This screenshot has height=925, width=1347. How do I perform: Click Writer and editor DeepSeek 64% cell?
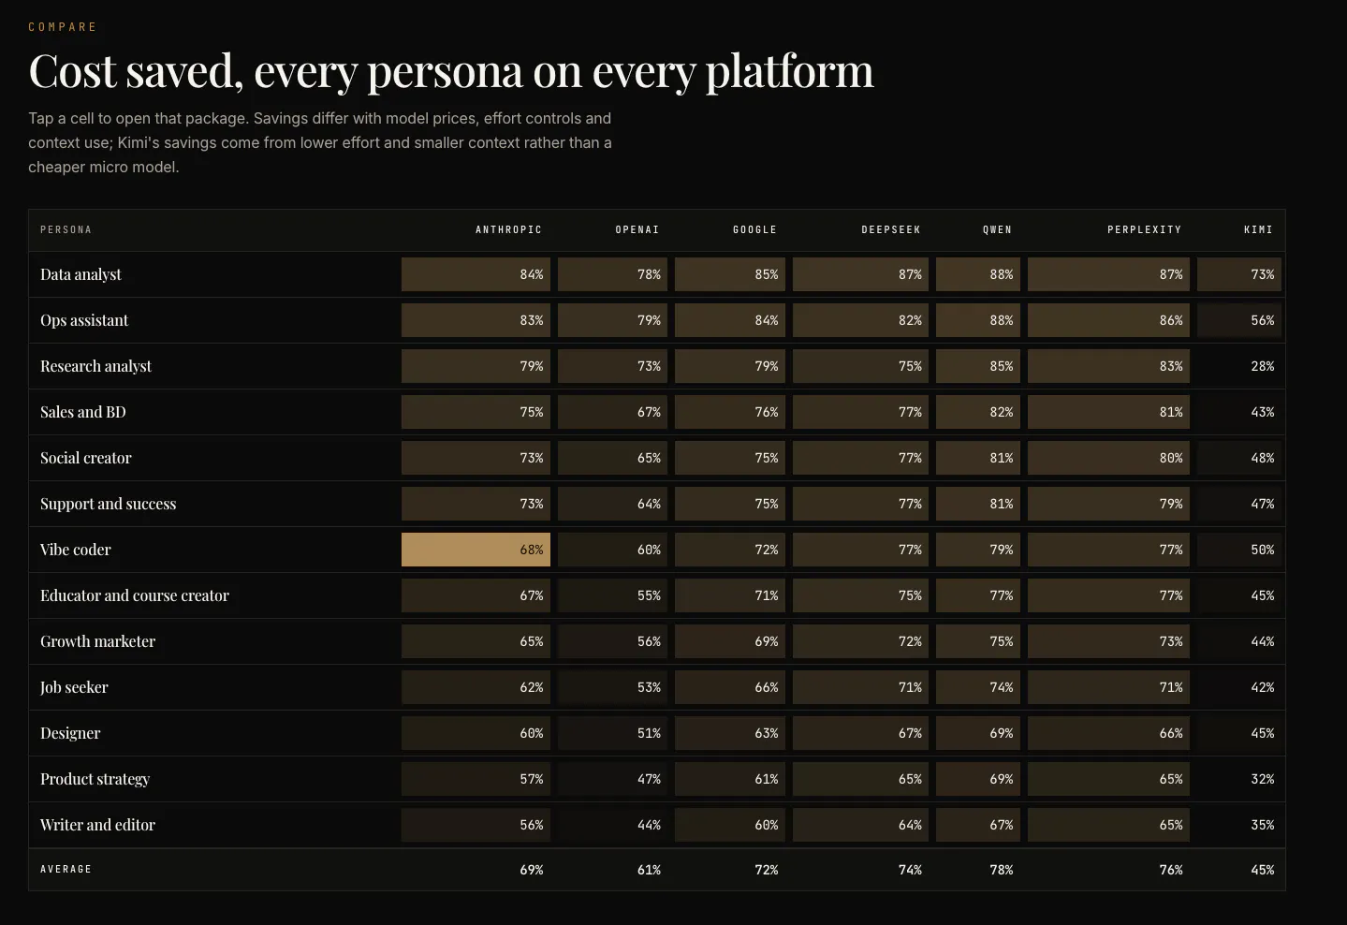860,825
